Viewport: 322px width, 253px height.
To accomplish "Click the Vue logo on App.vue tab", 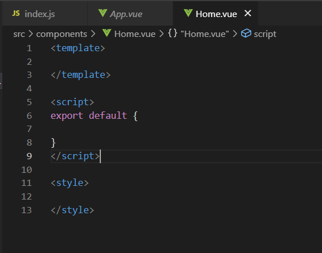I will pos(103,13).
